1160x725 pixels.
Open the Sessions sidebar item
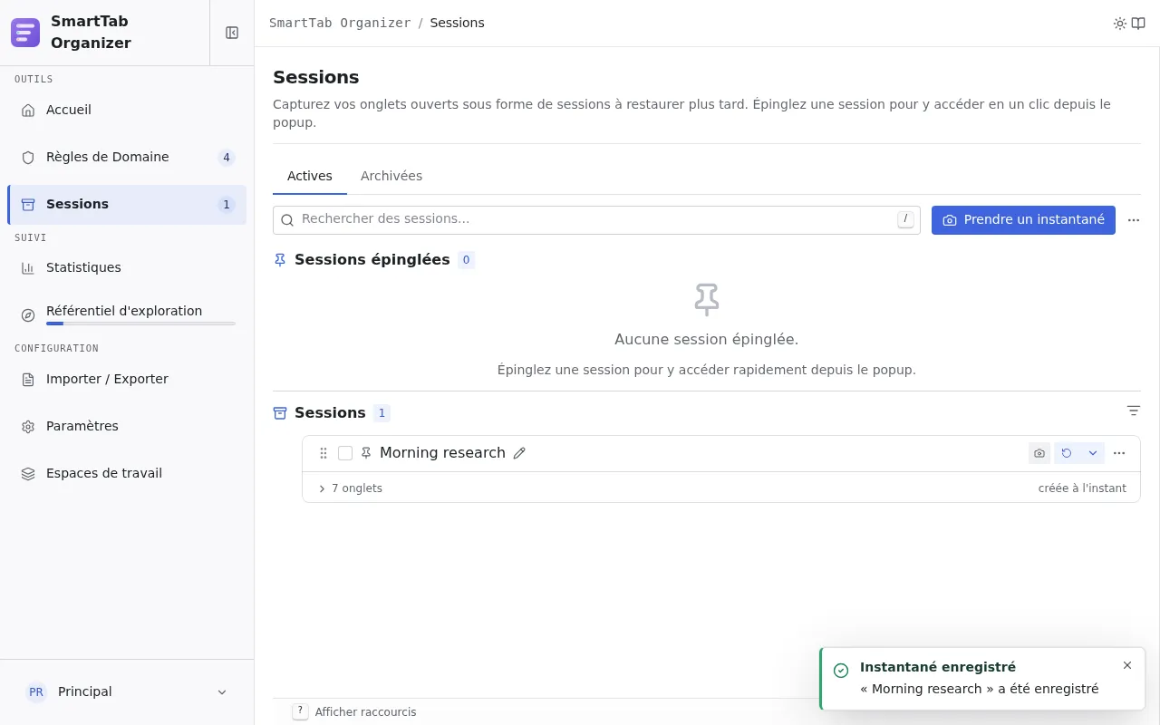tap(127, 204)
